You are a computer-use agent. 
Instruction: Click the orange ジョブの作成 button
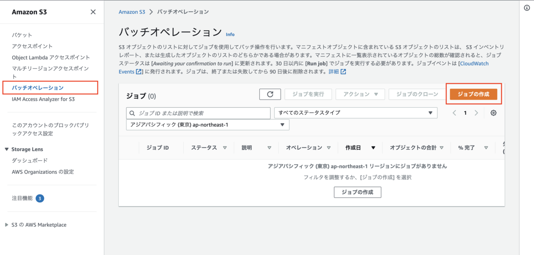[x=473, y=94]
